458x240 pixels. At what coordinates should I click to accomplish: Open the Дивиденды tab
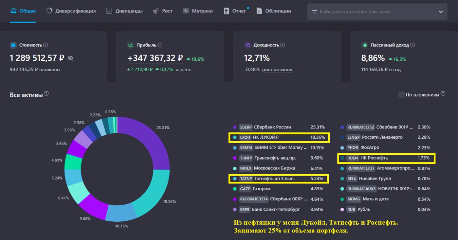[124, 11]
